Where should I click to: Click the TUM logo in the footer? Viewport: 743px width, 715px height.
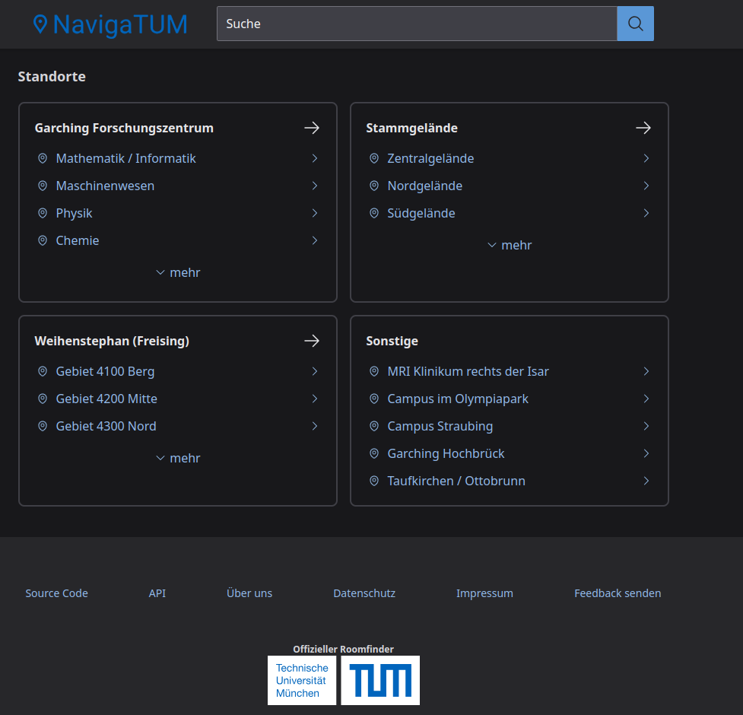pos(380,681)
